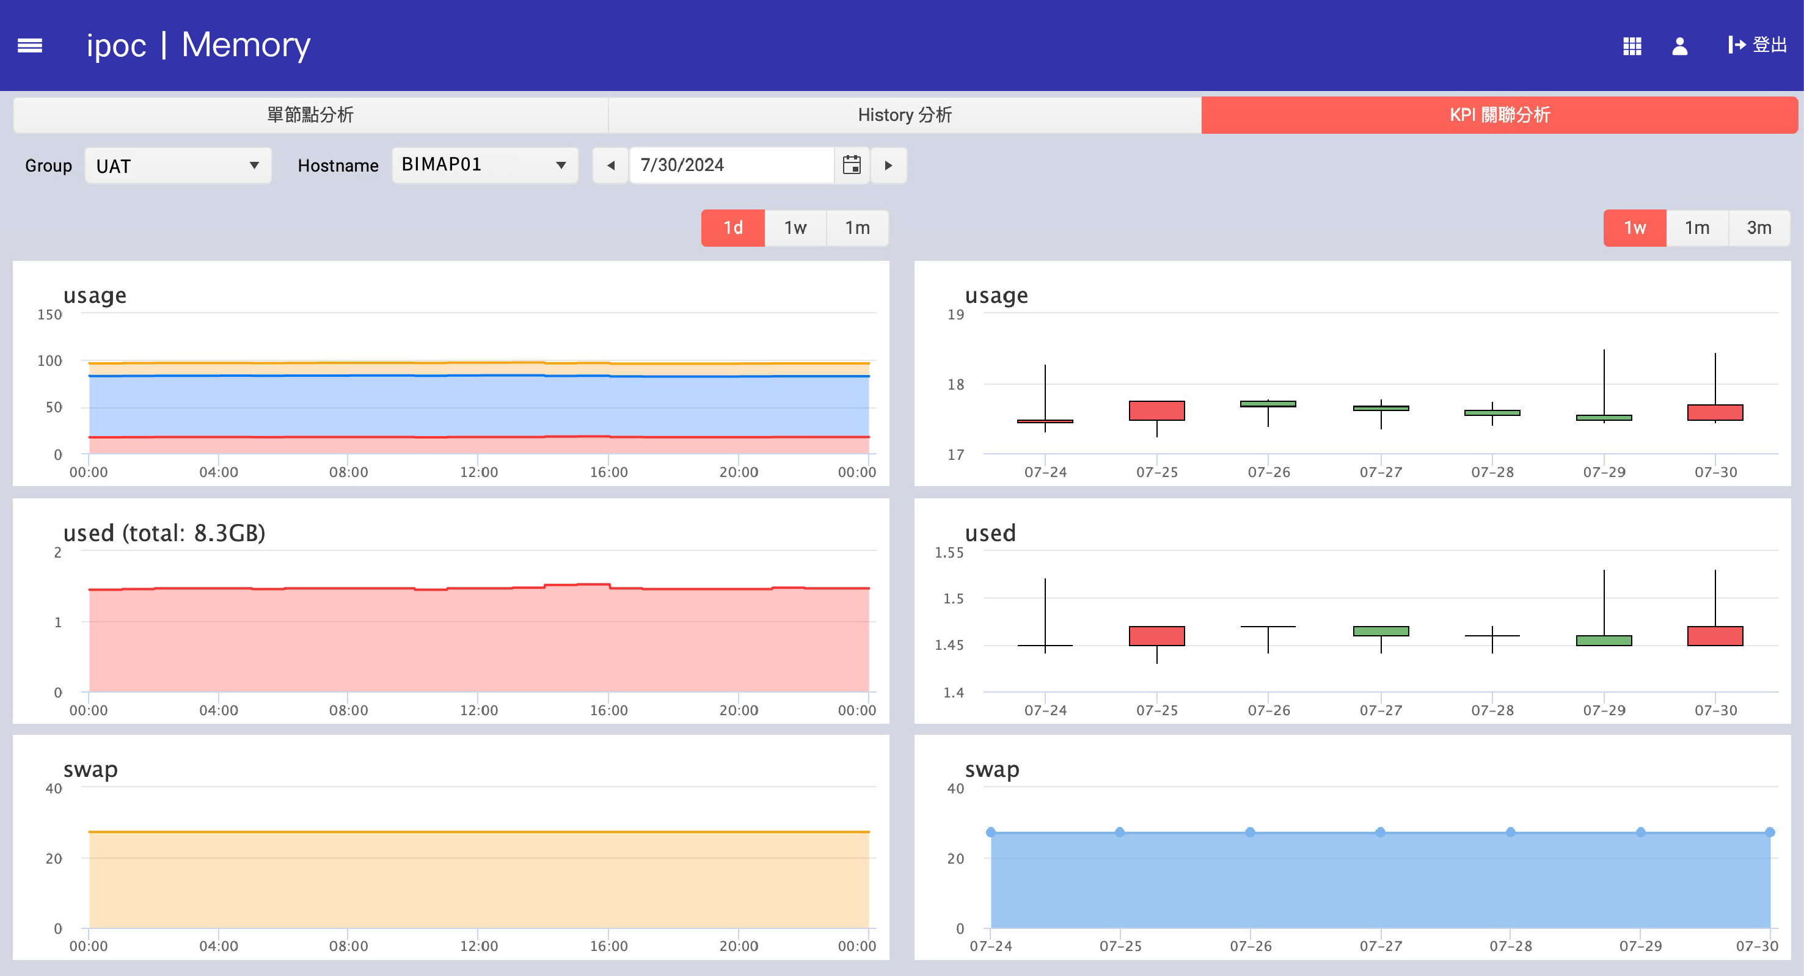Switch to the History 分析 tab
The width and height of the screenshot is (1804, 976).
(905, 115)
